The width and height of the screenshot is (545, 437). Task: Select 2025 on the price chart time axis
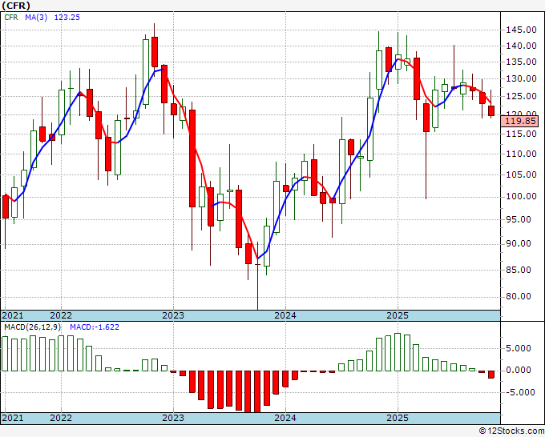coord(398,315)
